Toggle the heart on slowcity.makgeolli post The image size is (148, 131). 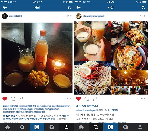(x=79, y=99)
